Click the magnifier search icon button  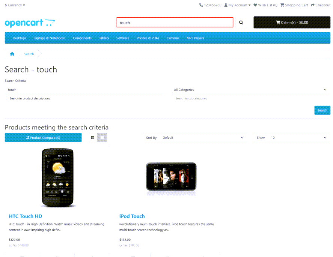point(241,23)
